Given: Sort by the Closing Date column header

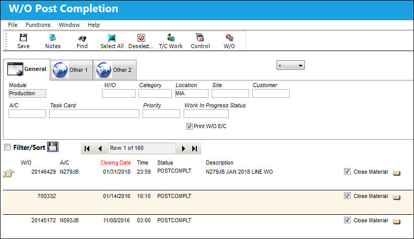Looking at the screenshot, I should point(115,163).
